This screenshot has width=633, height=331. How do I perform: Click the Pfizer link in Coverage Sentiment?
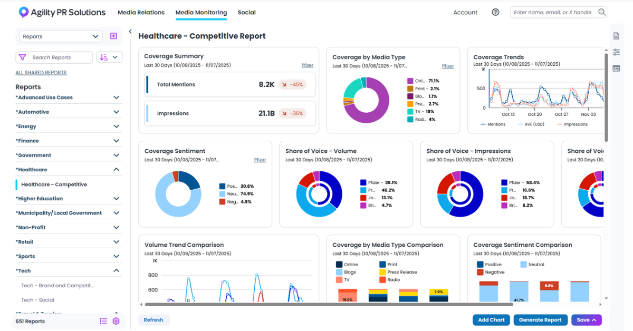pos(260,160)
